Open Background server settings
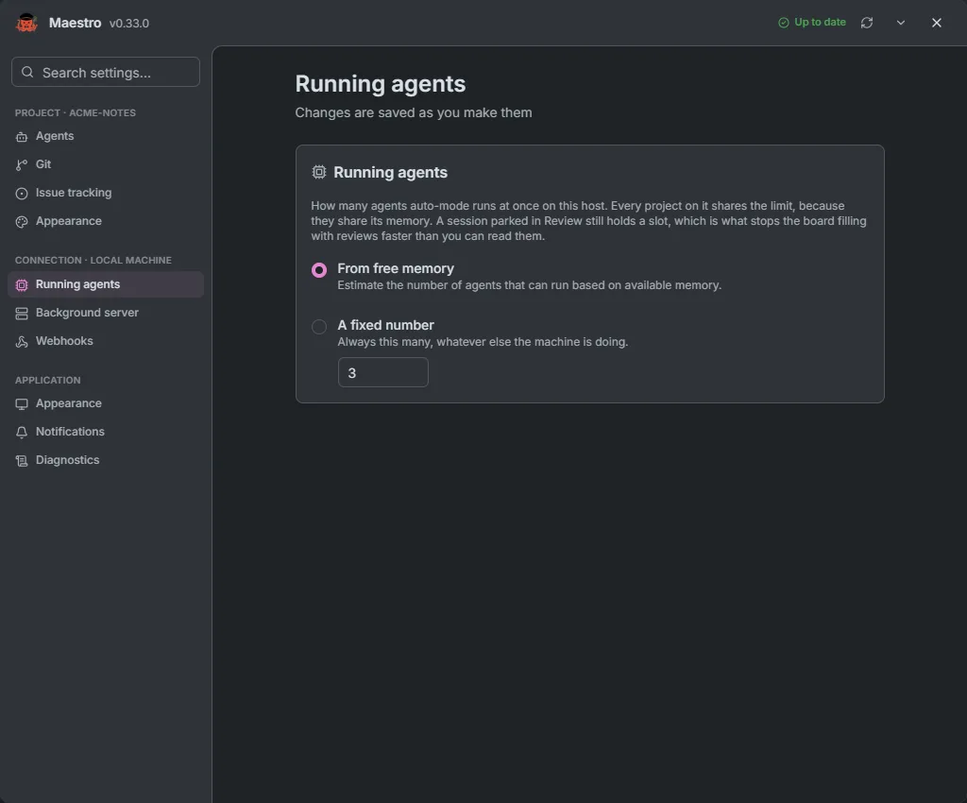 [x=106, y=313]
